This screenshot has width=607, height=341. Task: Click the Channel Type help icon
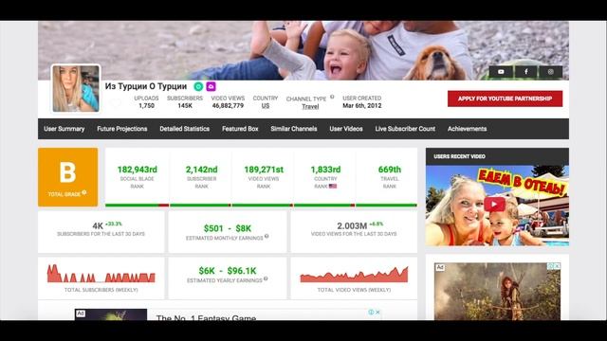332,97
